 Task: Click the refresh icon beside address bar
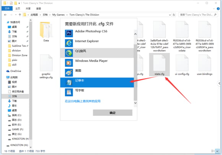point(174,15)
